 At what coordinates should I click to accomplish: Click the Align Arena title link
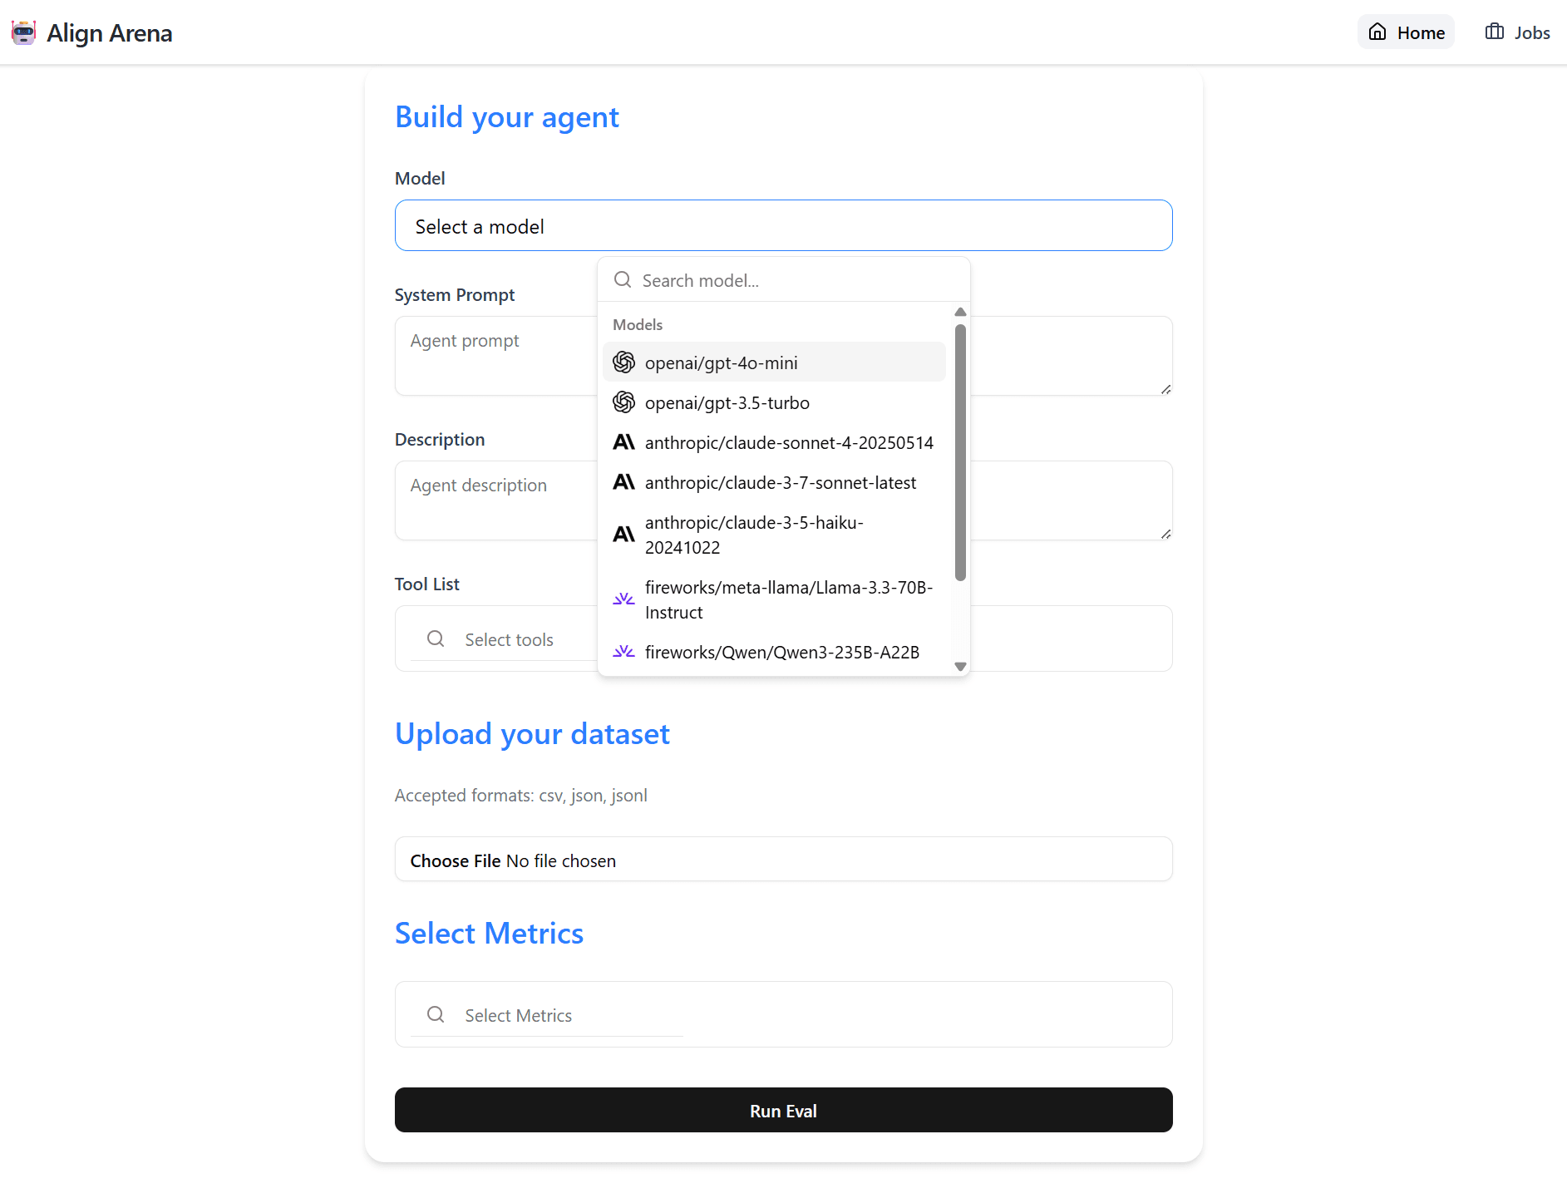point(110,32)
